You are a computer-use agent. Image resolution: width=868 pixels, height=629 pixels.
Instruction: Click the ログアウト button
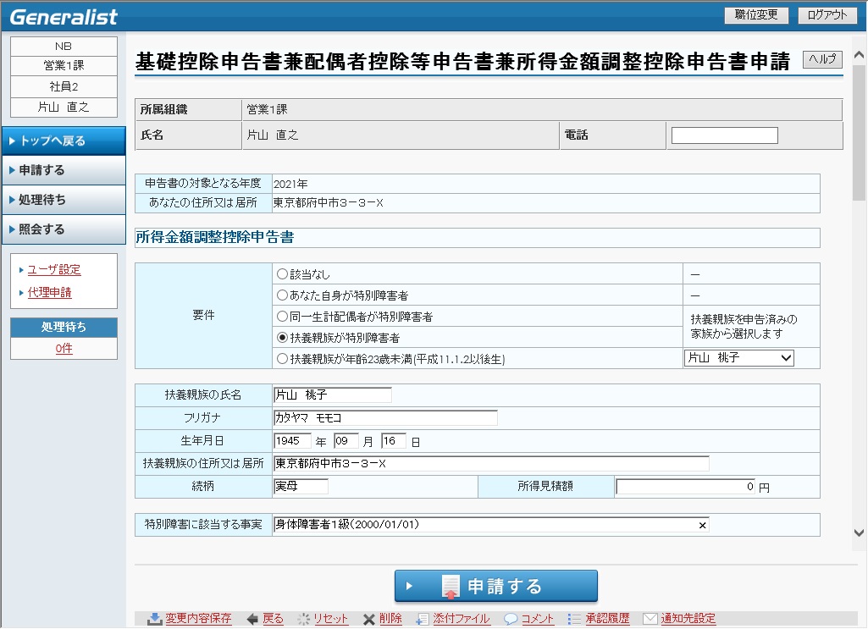click(x=827, y=15)
